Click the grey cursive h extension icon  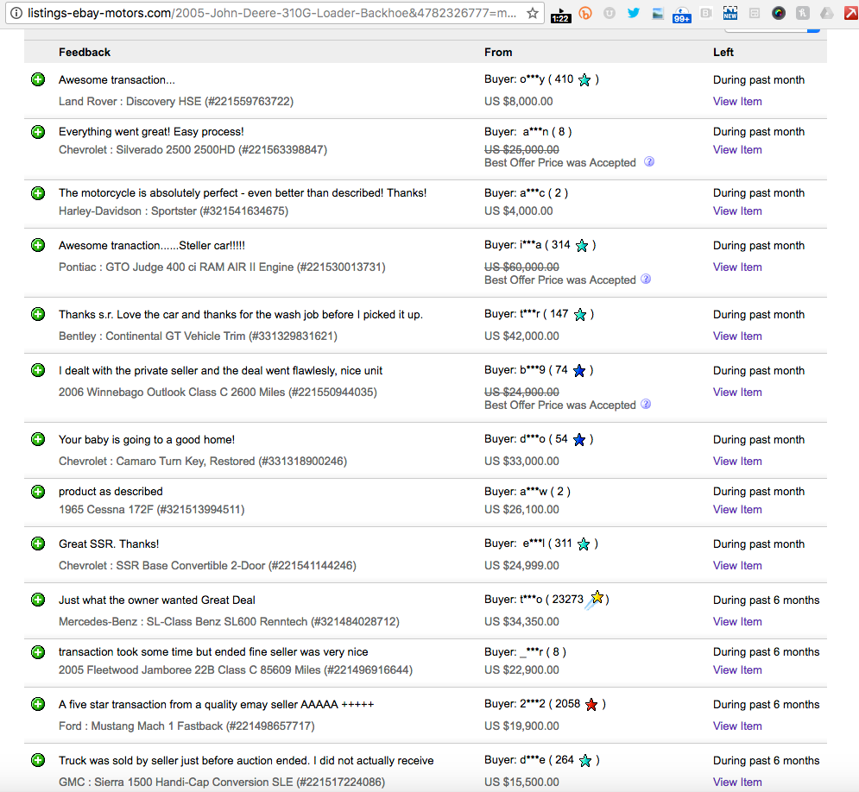click(803, 13)
